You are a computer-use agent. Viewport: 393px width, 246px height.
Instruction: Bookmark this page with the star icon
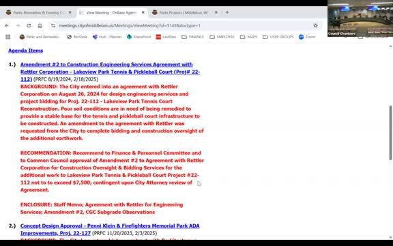pyautogui.click(x=315, y=25)
